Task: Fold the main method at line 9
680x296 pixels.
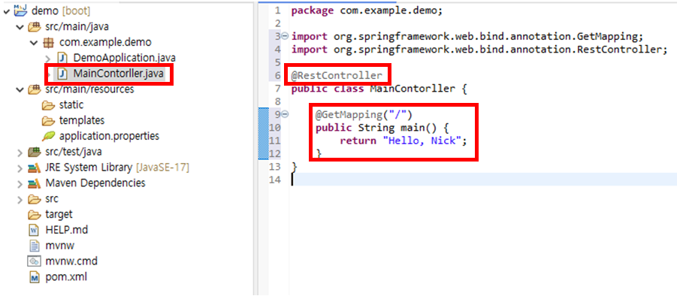Action: pyautogui.click(x=285, y=114)
